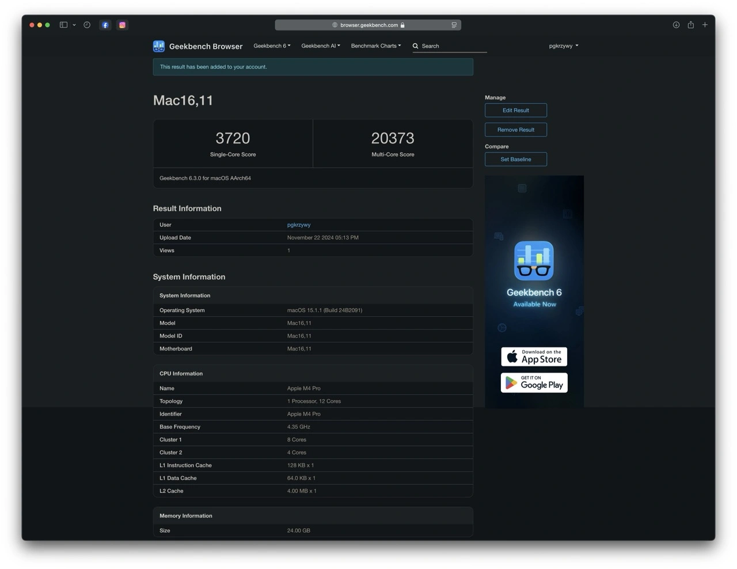The height and width of the screenshot is (569, 737).
Task: Click the Remove Result button
Action: pos(516,130)
